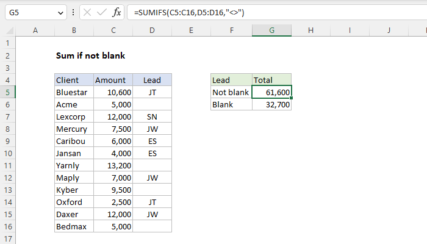Viewport: 427px width, 244px height.
Task: Select the fill handle on cell G5
Action: point(291,98)
